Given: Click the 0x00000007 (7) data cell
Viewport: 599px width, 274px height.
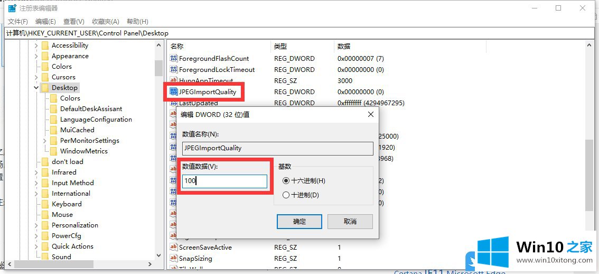Looking at the screenshot, I should (361, 59).
